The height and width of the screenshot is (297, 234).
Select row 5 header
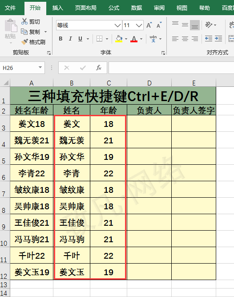point(5,156)
